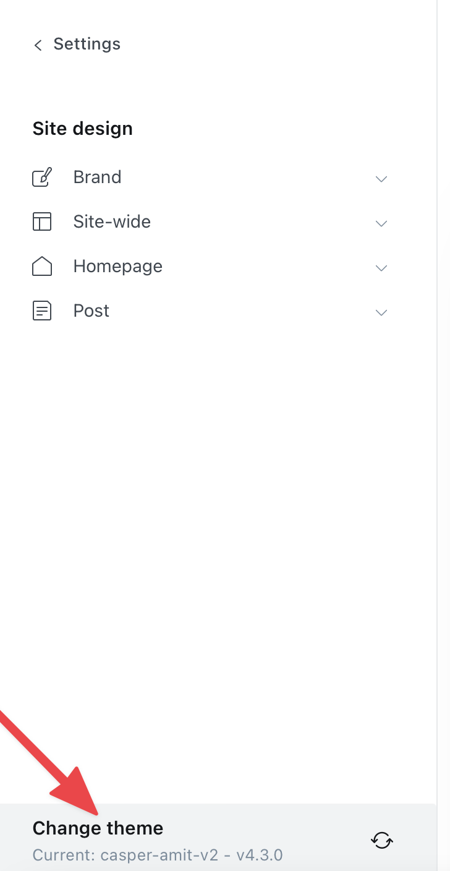
Task: Click the swap arrows theme icon
Action: (382, 840)
